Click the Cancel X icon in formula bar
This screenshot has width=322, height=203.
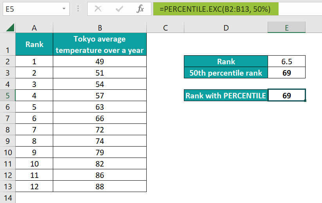pyautogui.click(x=98, y=9)
